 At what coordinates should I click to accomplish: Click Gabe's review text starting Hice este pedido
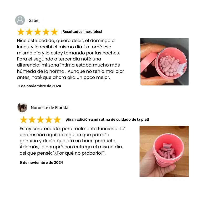click(x=70, y=59)
